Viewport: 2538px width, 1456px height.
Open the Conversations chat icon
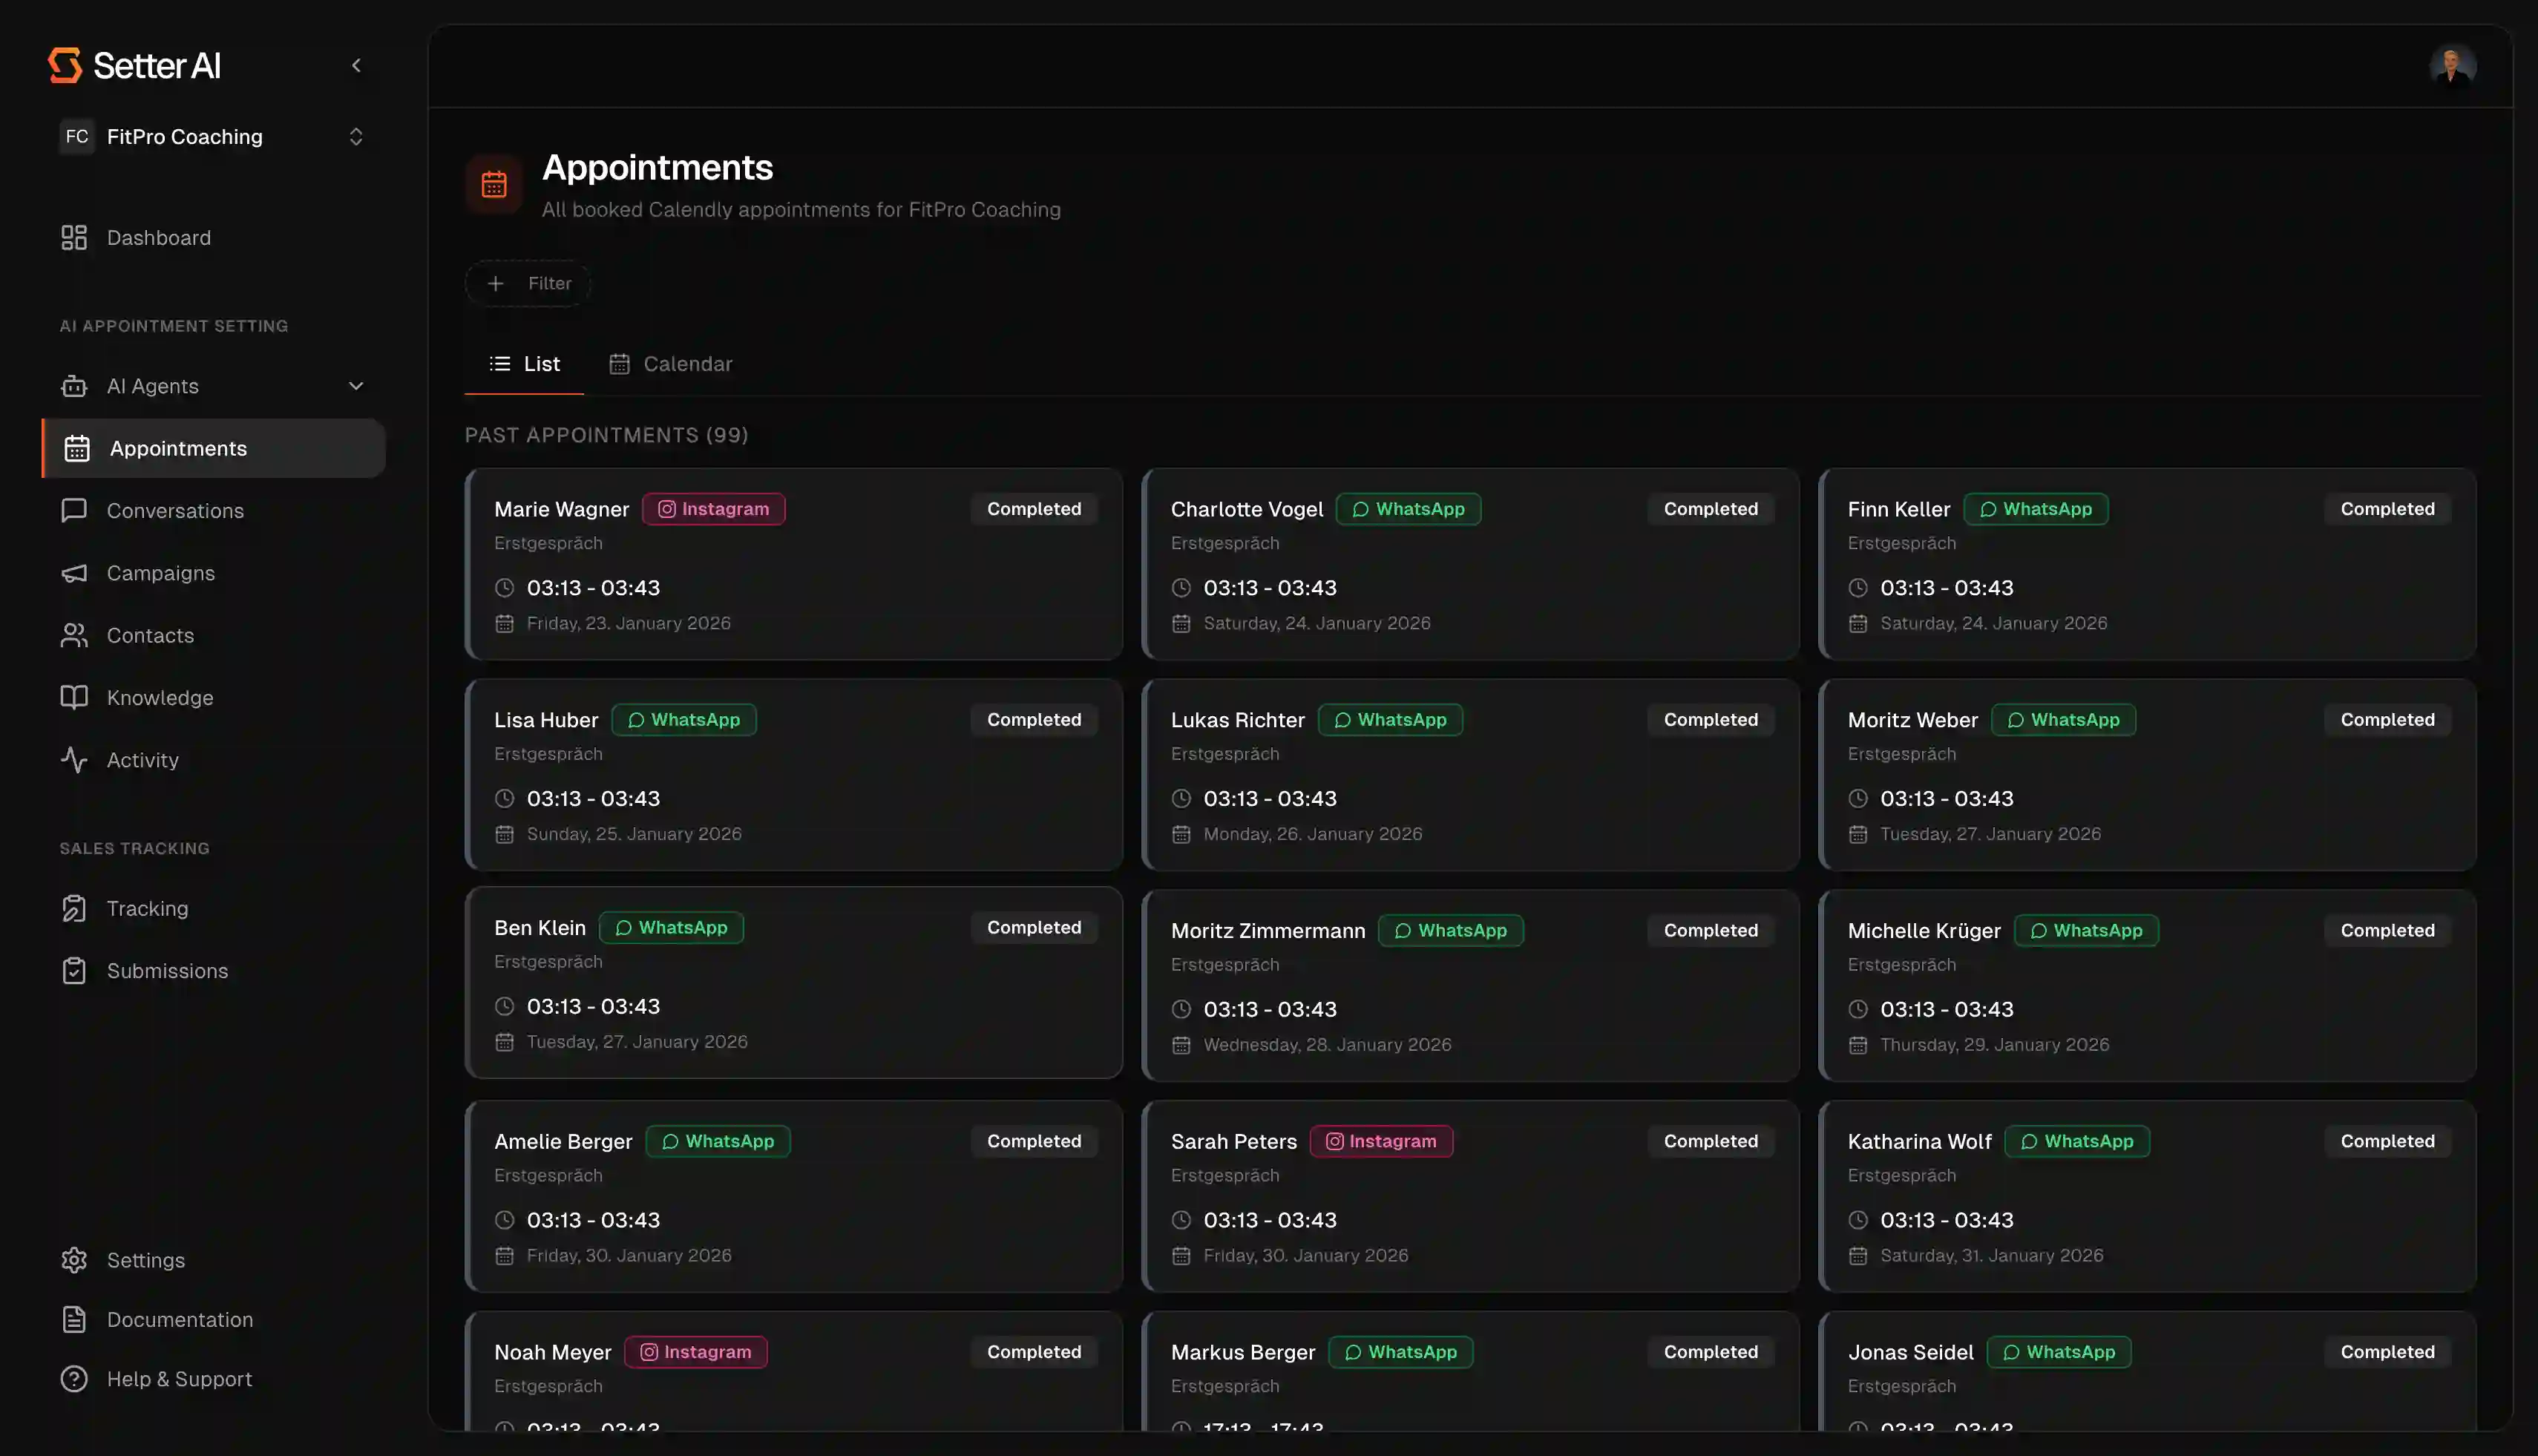[74, 511]
